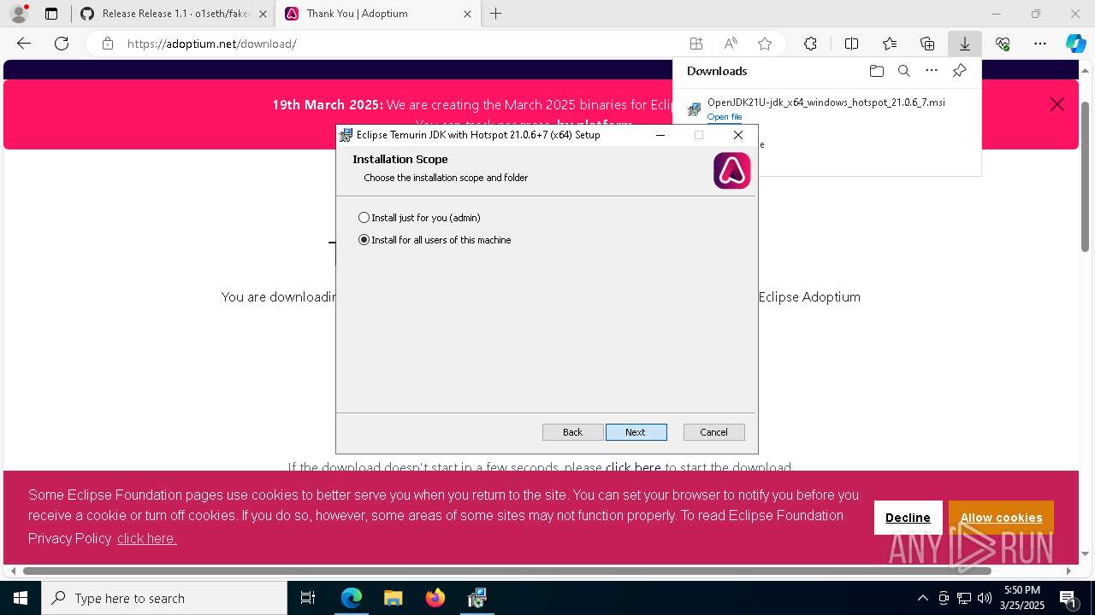This screenshot has height=615, width=1095.
Task: Open the notification center
Action: (x=1068, y=598)
